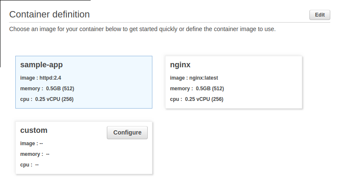Image resolution: width=349 pixels, height=178 pixels.
Task: Open Configure for the custom container
Action: click(x=127, y=132)
